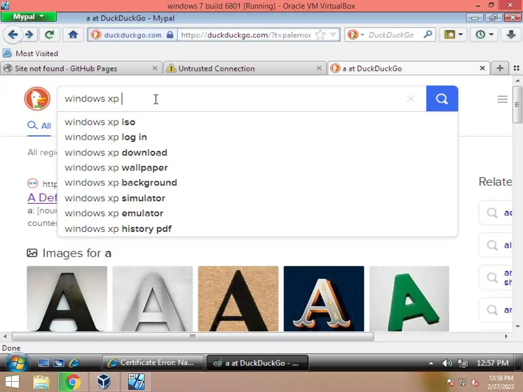The height and width of the screenshot is (392, 523).
Task: Open VirtualBox cube icon on host taskbar
Action: coord(104,382)
